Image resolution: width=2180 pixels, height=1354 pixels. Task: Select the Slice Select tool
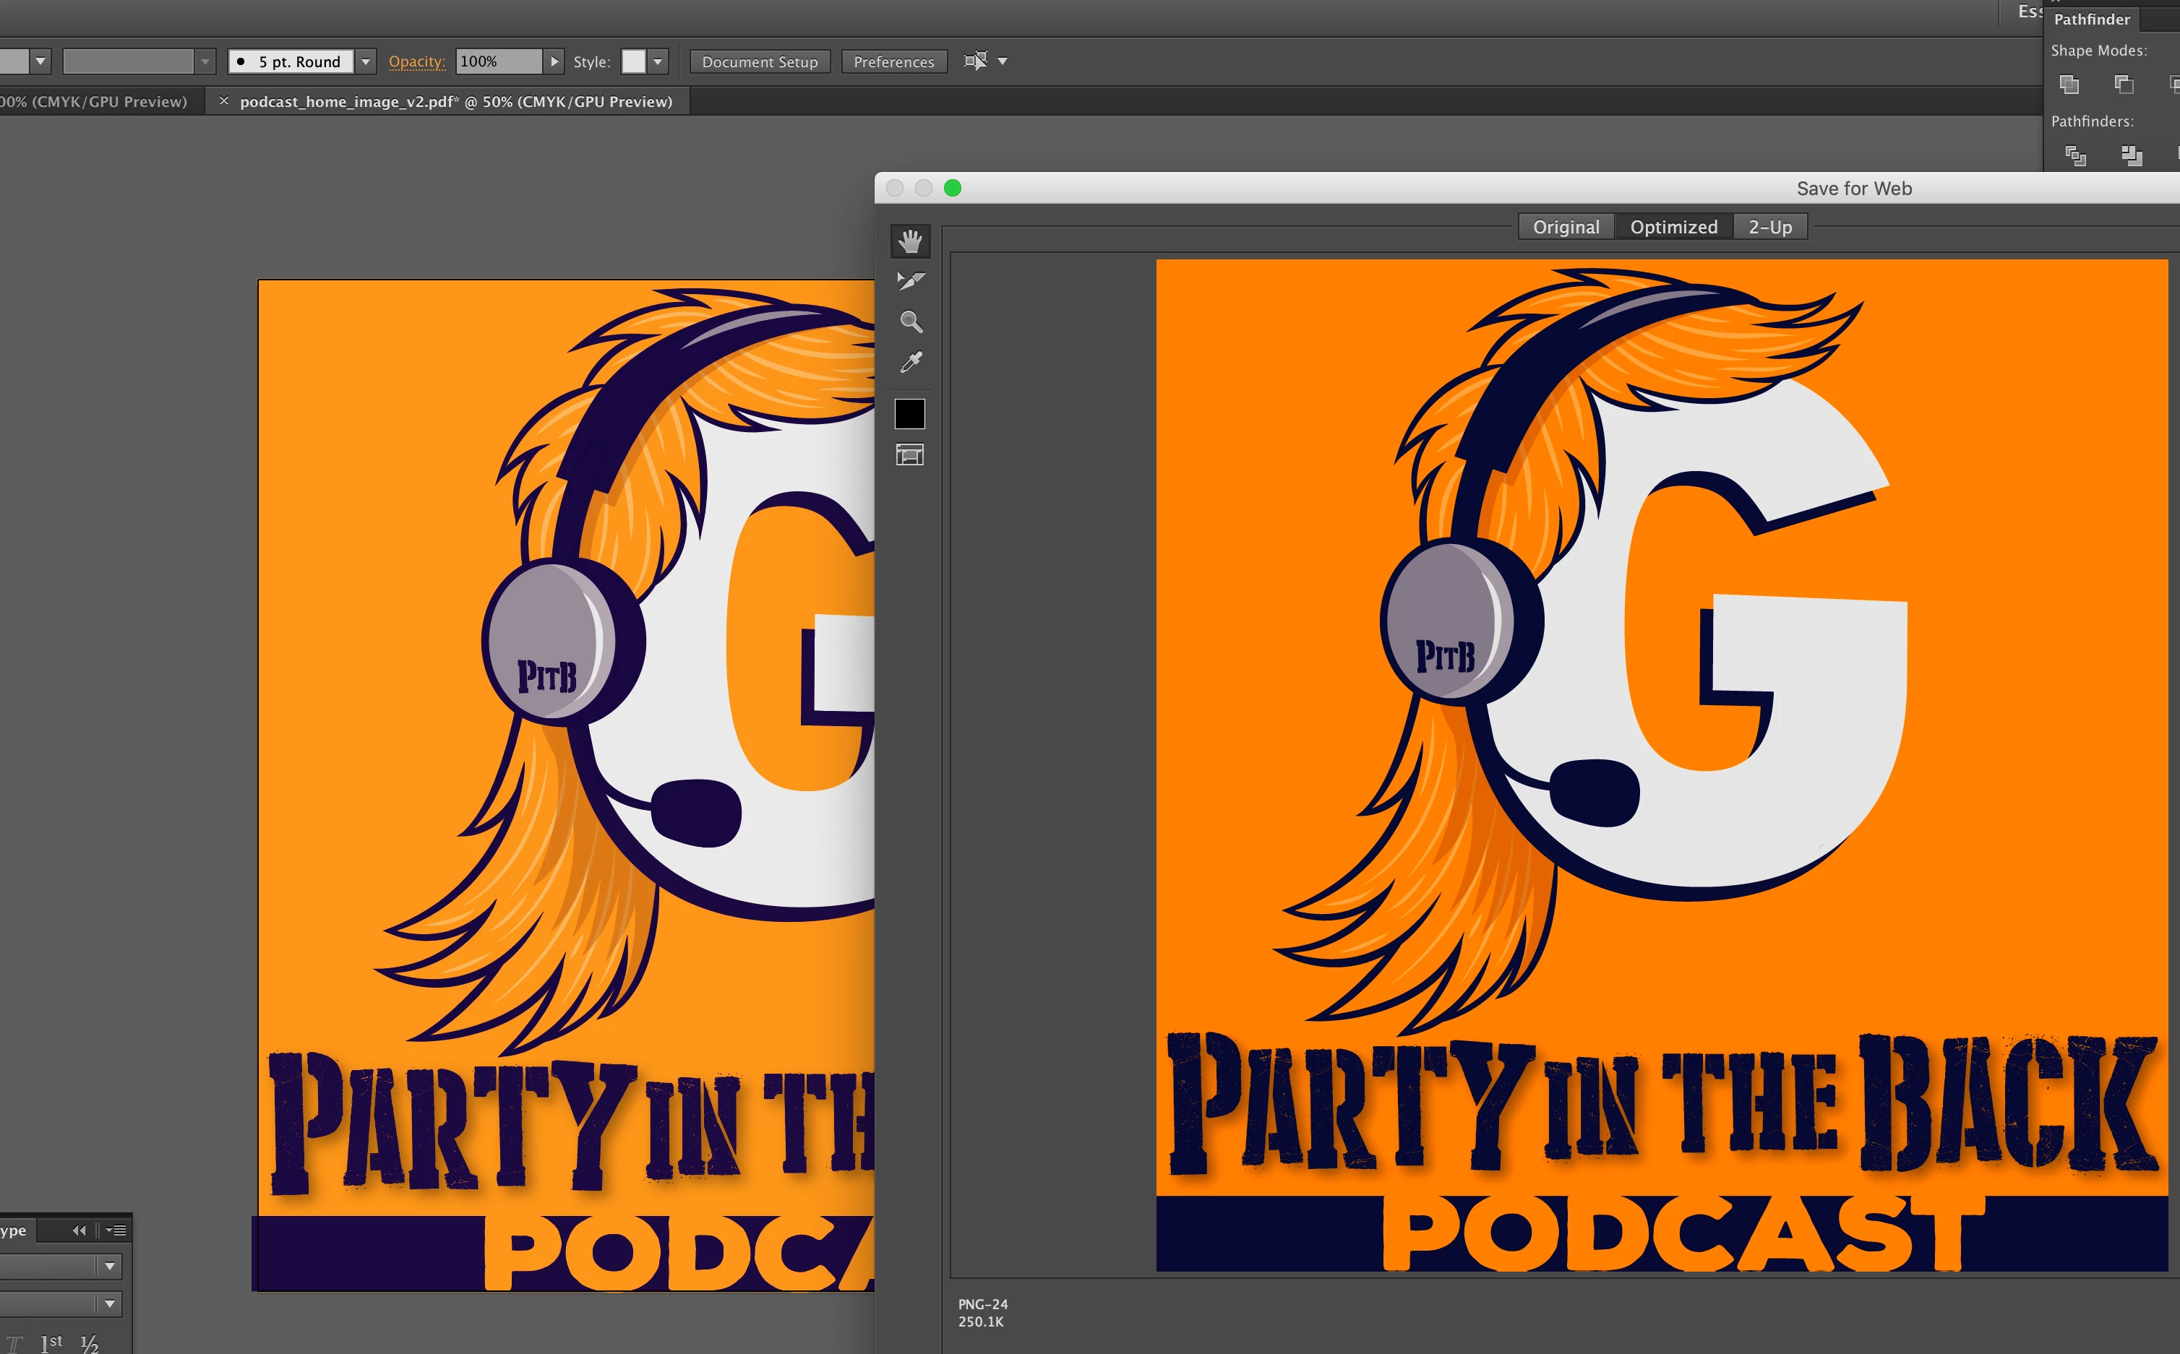point(910,281)
